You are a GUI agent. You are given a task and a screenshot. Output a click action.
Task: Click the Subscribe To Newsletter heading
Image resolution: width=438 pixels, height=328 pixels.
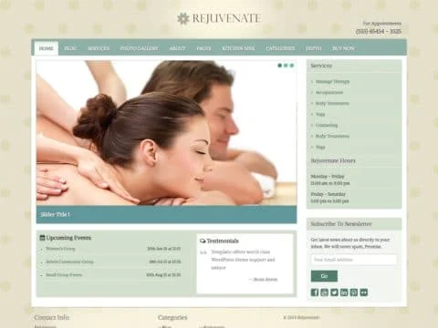point(341,224)
